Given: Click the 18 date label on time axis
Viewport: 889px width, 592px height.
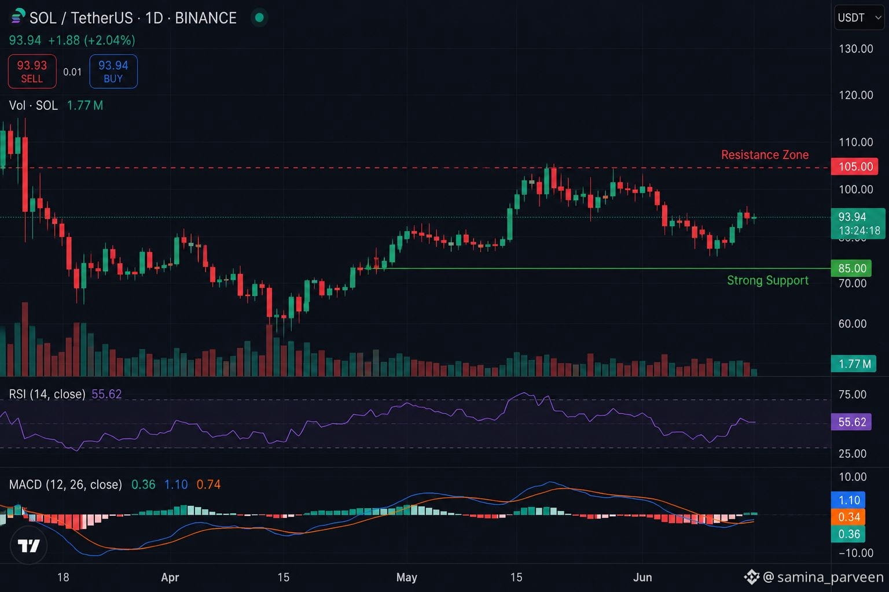Looking at the screenshot, I should 63,577.
